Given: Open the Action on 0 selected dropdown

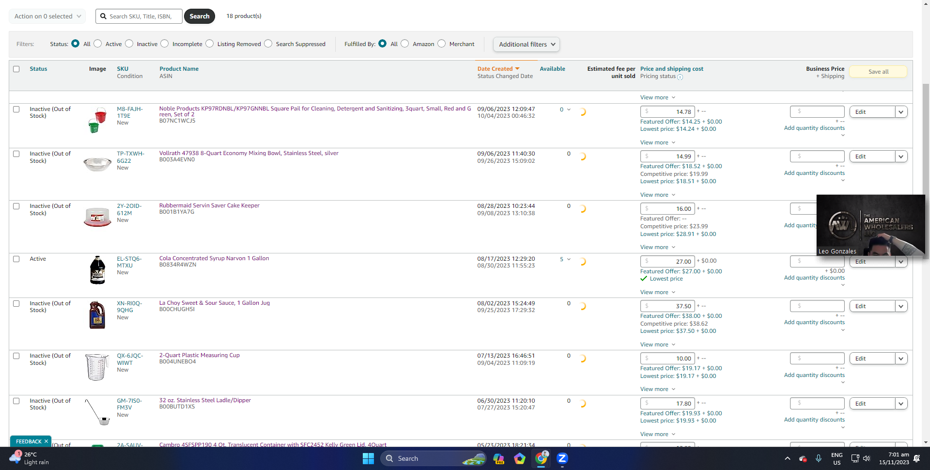Looking at the screenshot, I should pyautogui.click(x=47, y=16).
